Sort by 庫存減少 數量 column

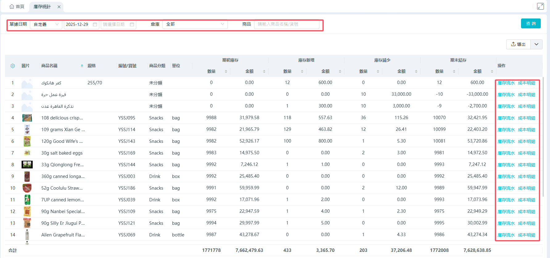tap(378, 71)
